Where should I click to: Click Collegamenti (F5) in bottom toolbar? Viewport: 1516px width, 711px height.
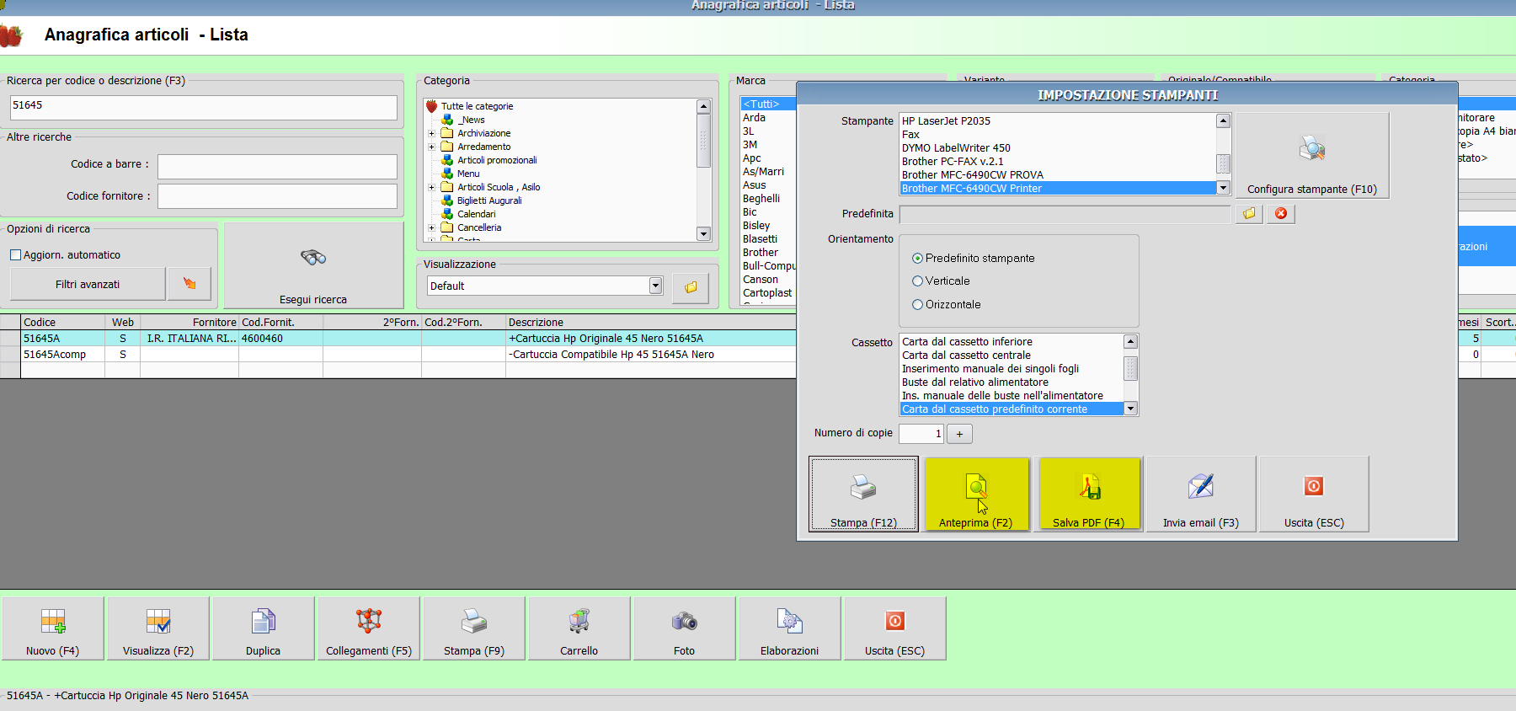pyautogui.click(x=368, y=628)
